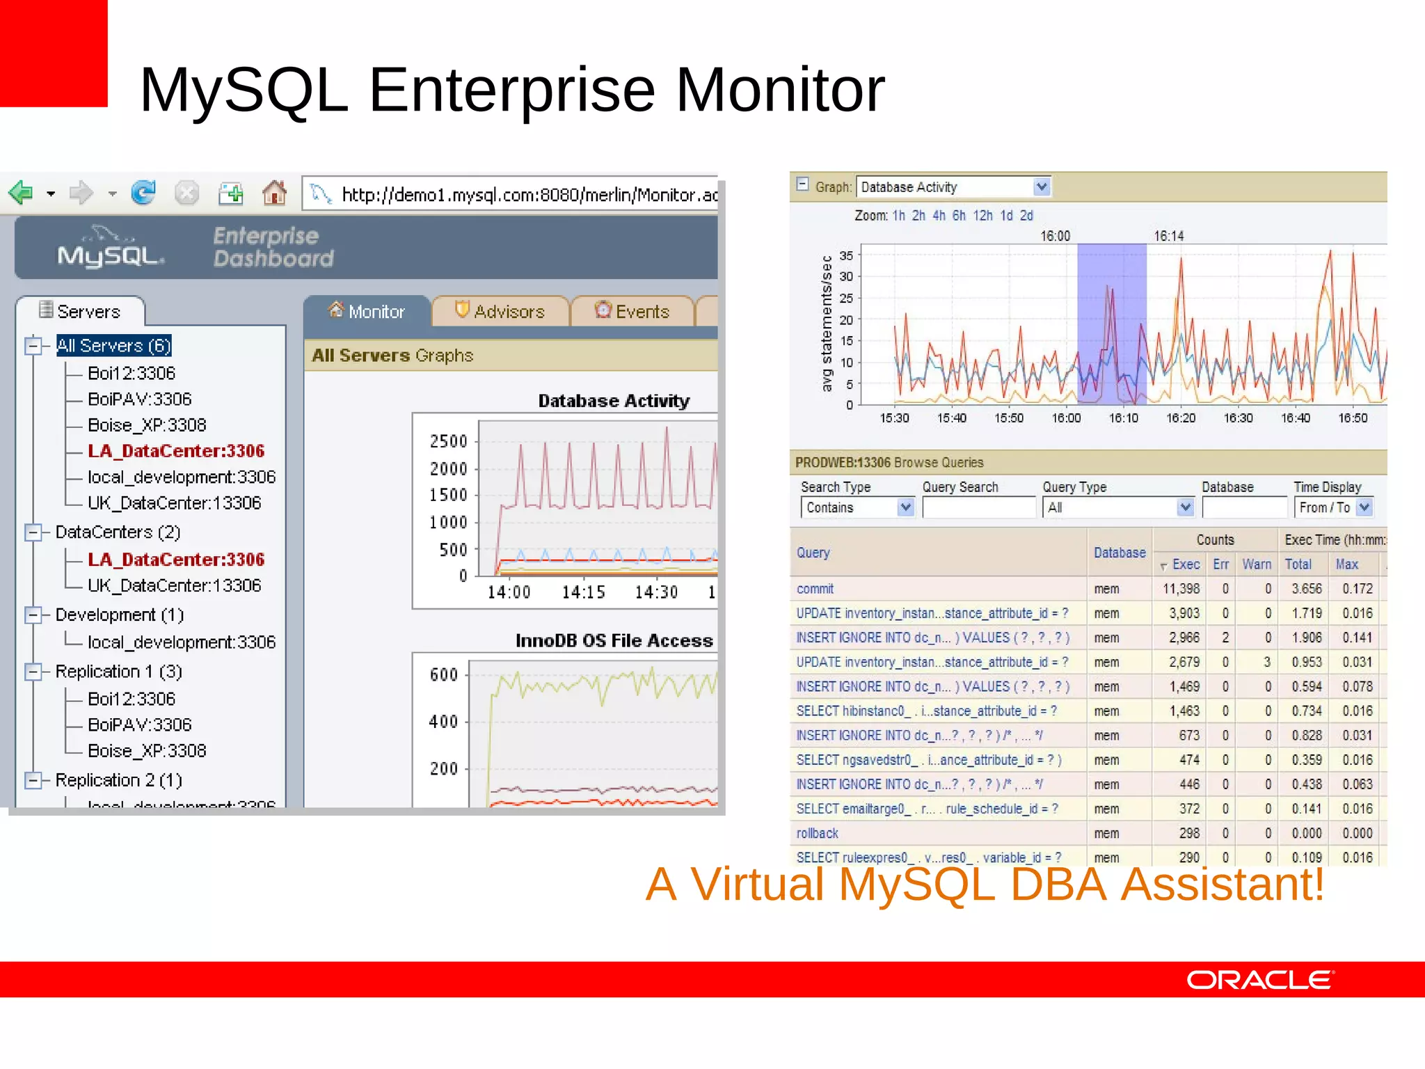Open the Time Display From/To dropdown
The image size is (1425, 1069).
click(1334, 507)
